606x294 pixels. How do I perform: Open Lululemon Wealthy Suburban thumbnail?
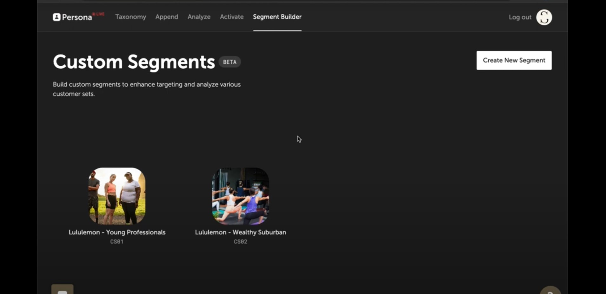pyautogui.click(x=241, y=196)
